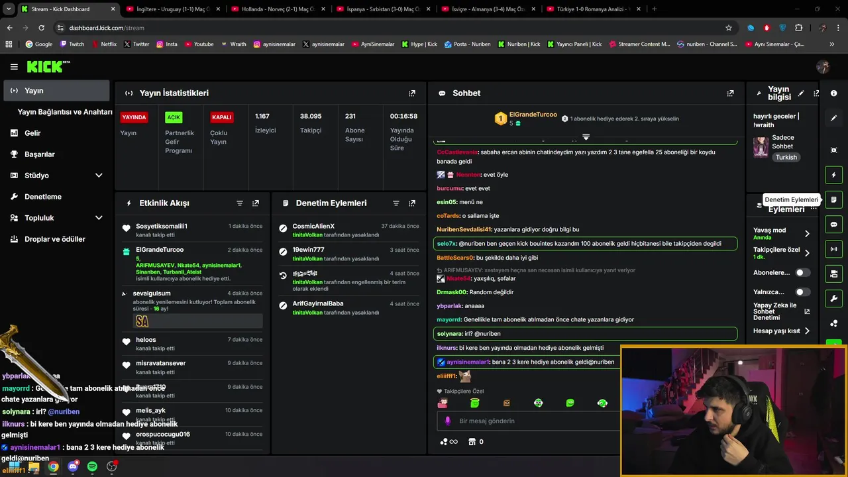Open the Sadece Sohbet category thumbnail
Screen dimensions: 848x477
click(x=761, y=146)
